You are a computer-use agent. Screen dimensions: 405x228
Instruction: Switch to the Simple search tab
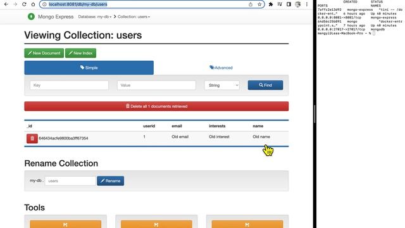(x=89, y=68)
